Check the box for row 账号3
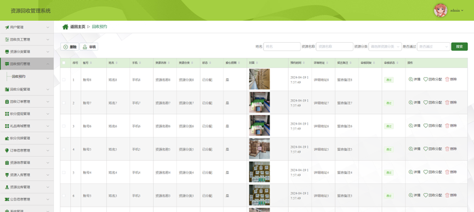Image resolution: width=474 pixels, height=212 pixels. [x=64, y=196]
